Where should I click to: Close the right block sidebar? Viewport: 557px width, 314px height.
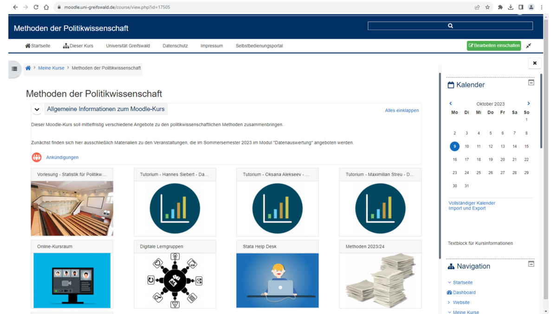(x=534, y=63)
